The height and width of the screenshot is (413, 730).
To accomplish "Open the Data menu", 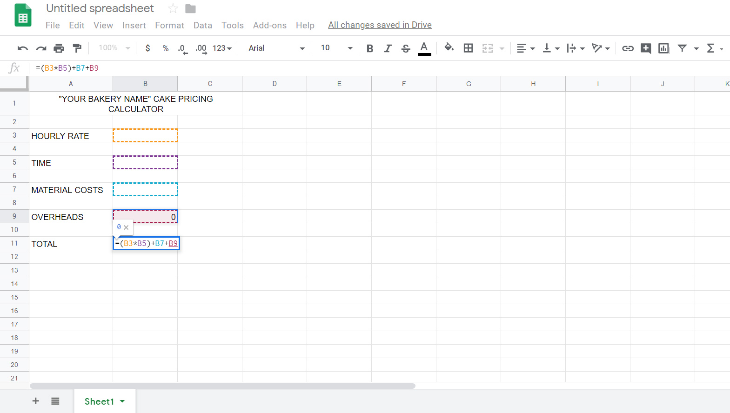I will point(203,25).
